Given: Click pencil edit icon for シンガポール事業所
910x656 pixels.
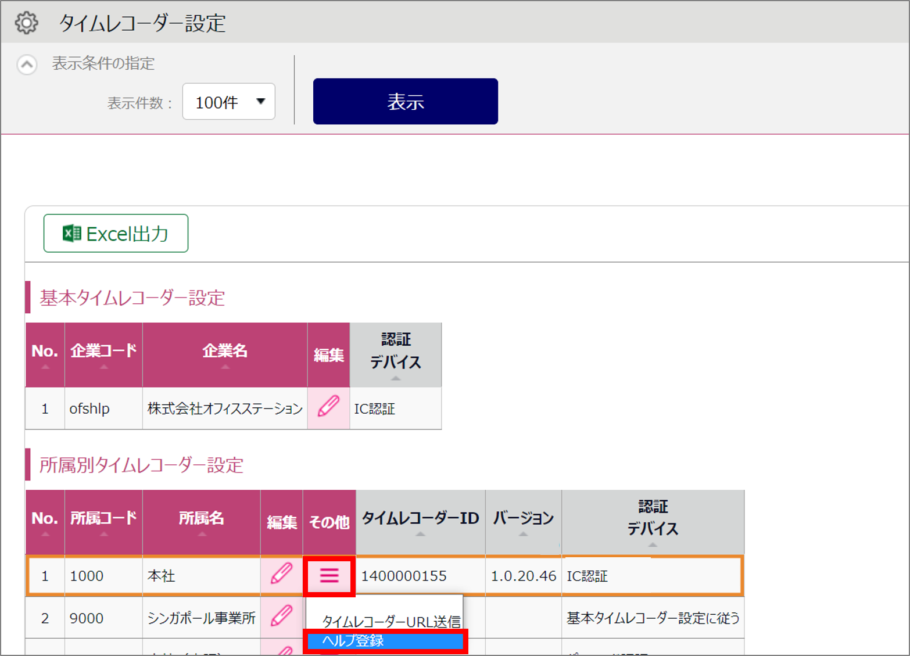Looking at the screenshot, I should point(281,616).
